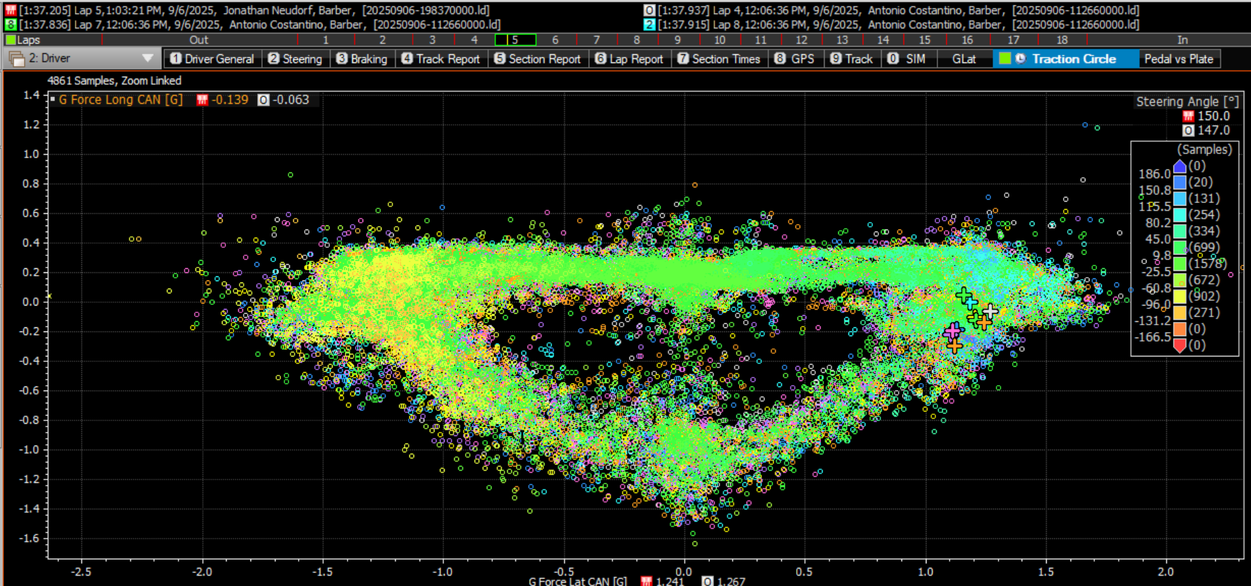Click the white overlay 0 lap icon

pos(649,10)
